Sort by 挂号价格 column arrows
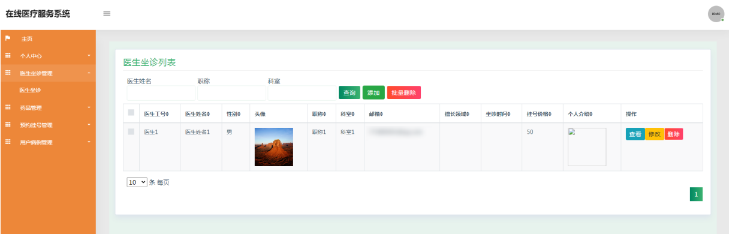 coord(550,114)
